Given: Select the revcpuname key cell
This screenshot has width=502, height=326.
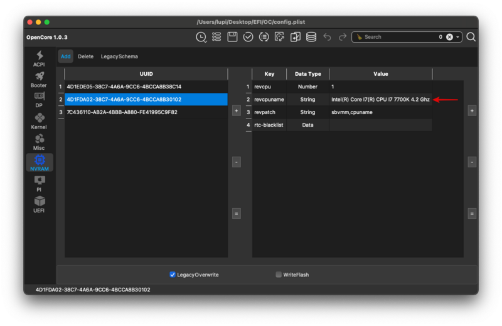Looking at the screenshot, I should click(269, 100).
